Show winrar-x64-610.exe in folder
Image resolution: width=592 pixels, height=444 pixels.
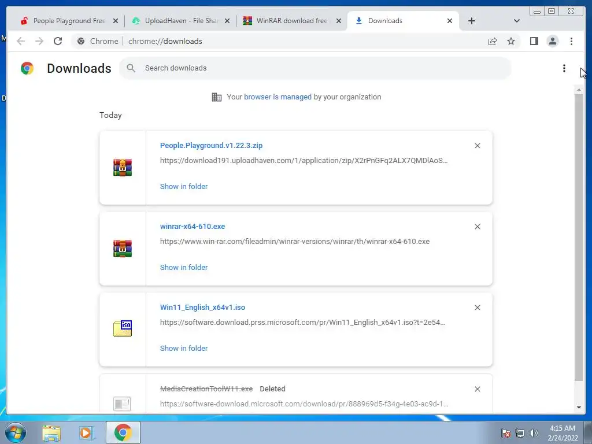coord(184,267)
